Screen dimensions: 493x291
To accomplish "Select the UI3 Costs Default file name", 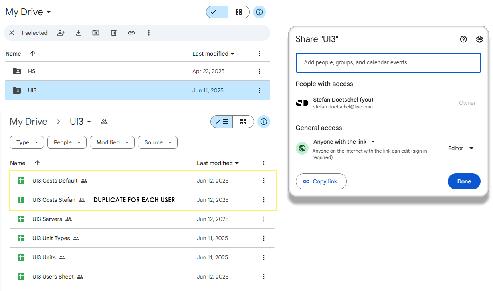I will click(55, 181).
